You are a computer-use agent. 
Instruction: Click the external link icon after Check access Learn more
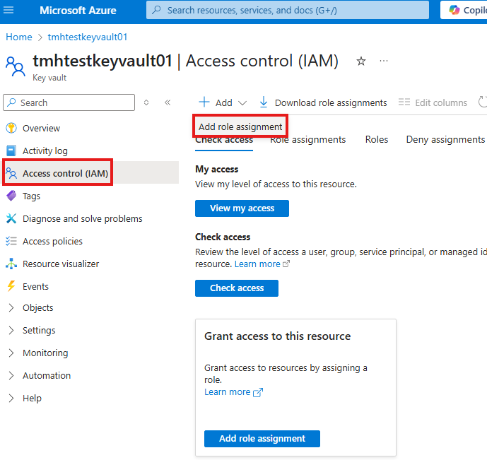click(286, 264)
